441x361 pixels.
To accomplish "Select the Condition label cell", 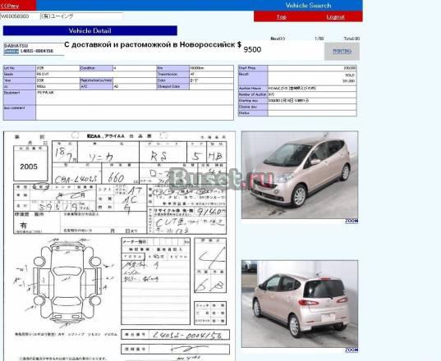I will tap(96, 68).
